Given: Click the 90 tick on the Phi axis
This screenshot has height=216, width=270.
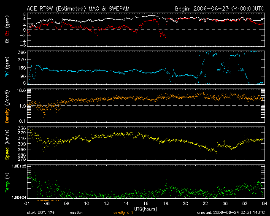Looking at the screenshot, I should pos(23,76).
